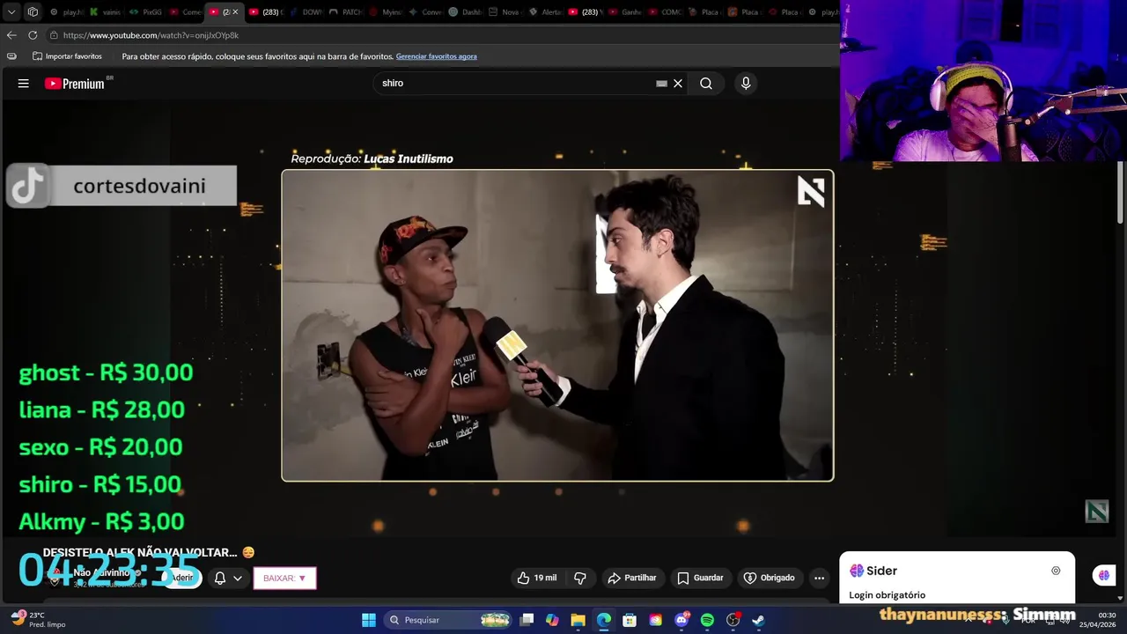This screenshot has width=1127, height=634.
Task: Share the video via Partilhar
Action: pyautogui.click(x=631, y=578)
